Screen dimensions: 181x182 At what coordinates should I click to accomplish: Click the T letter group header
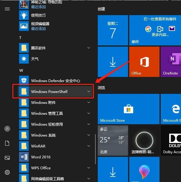pos(20,38)
